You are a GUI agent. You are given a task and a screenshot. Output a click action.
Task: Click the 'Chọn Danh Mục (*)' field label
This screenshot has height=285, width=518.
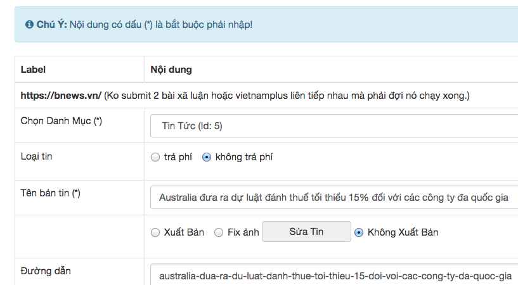point(61,121)
